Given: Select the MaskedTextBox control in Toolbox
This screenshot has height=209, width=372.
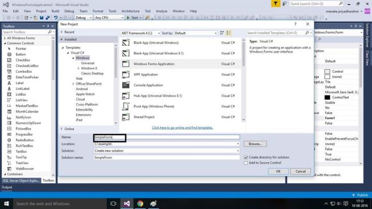Looking at the screenshot, I should click(x=26, y=106).
